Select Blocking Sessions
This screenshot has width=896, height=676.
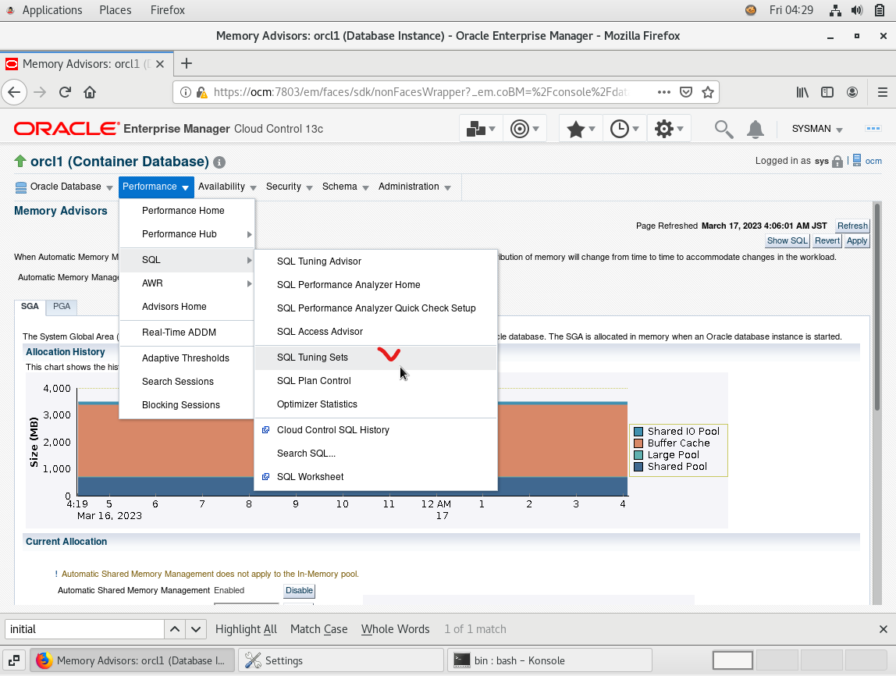(187, 405)
